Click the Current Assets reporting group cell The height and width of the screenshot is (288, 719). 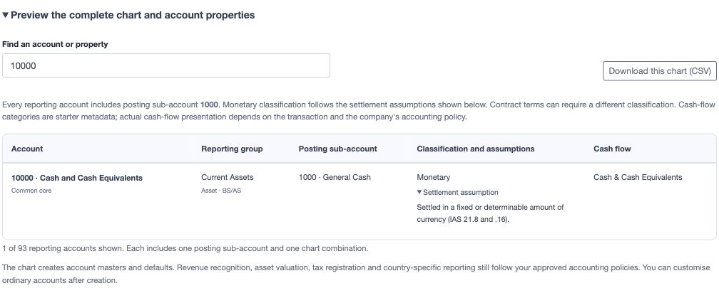coord(228,177)
